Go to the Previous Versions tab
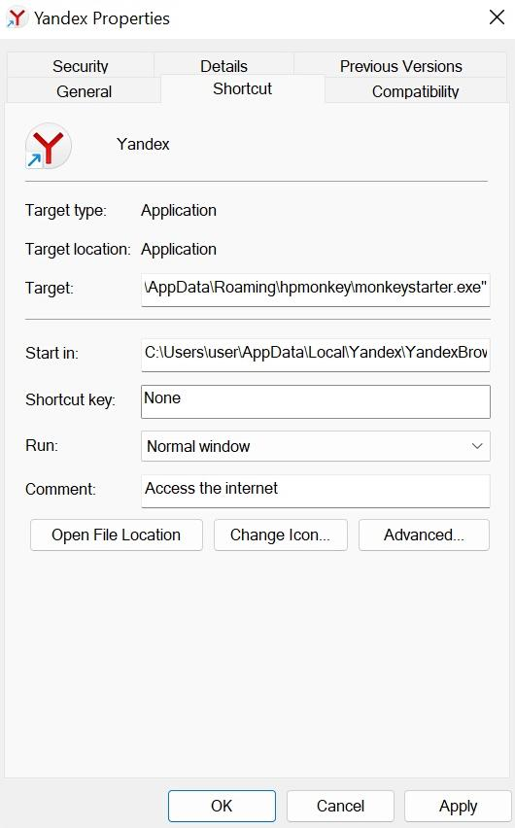 pos(401,66)
